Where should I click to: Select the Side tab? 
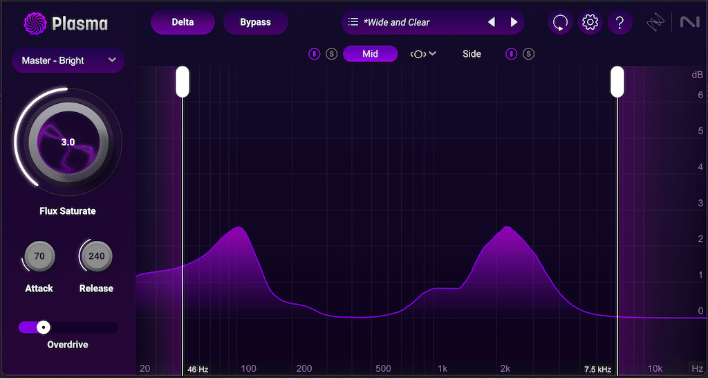click(x=472, y=54)
